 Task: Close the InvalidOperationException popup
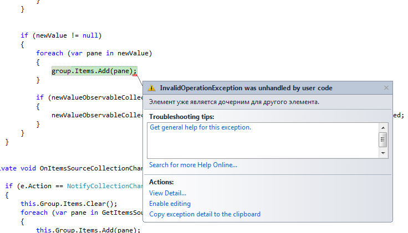click(386, 87)
